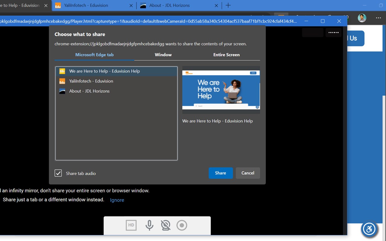Click the Ignore link in the warning
386x241 pixels.
point(117,200)
